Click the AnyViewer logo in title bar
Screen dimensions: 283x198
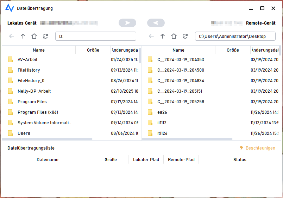point(10,8)
